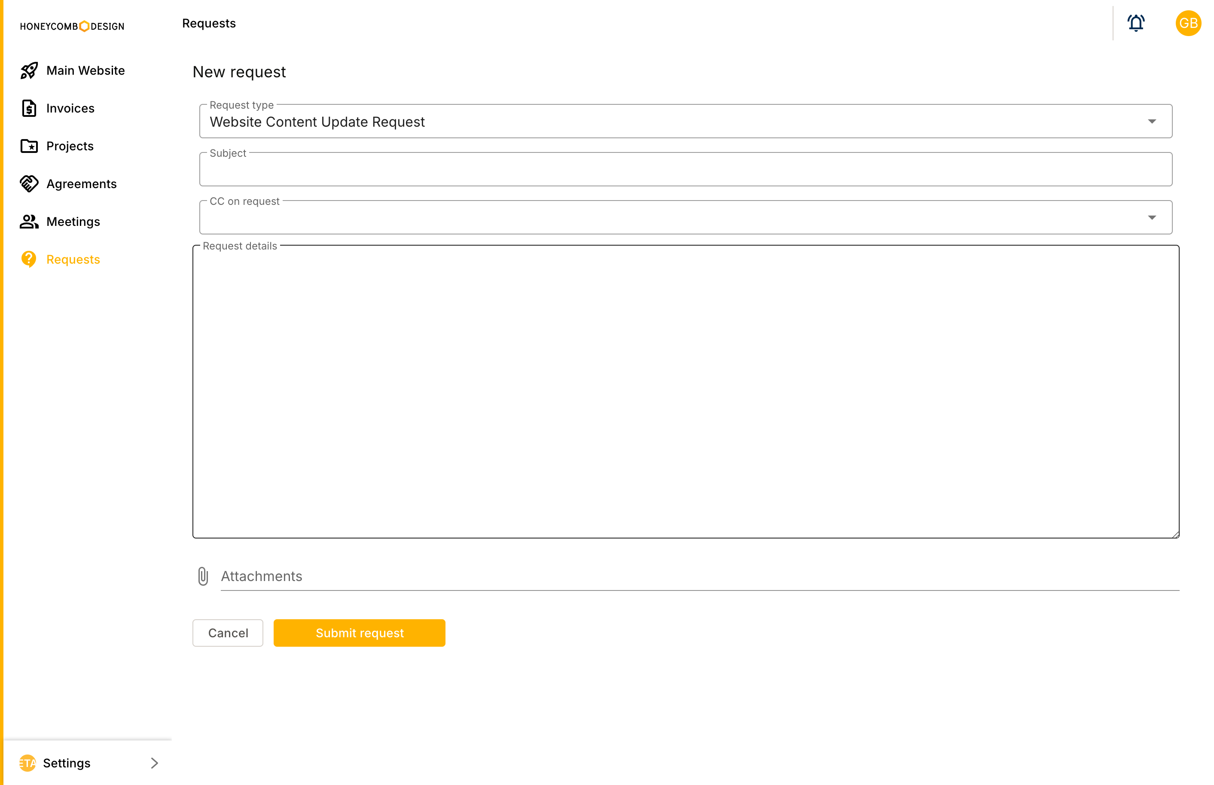1214x785 pixels.
Task: Click the Request details resize handle
Action: coord(1175,534)
